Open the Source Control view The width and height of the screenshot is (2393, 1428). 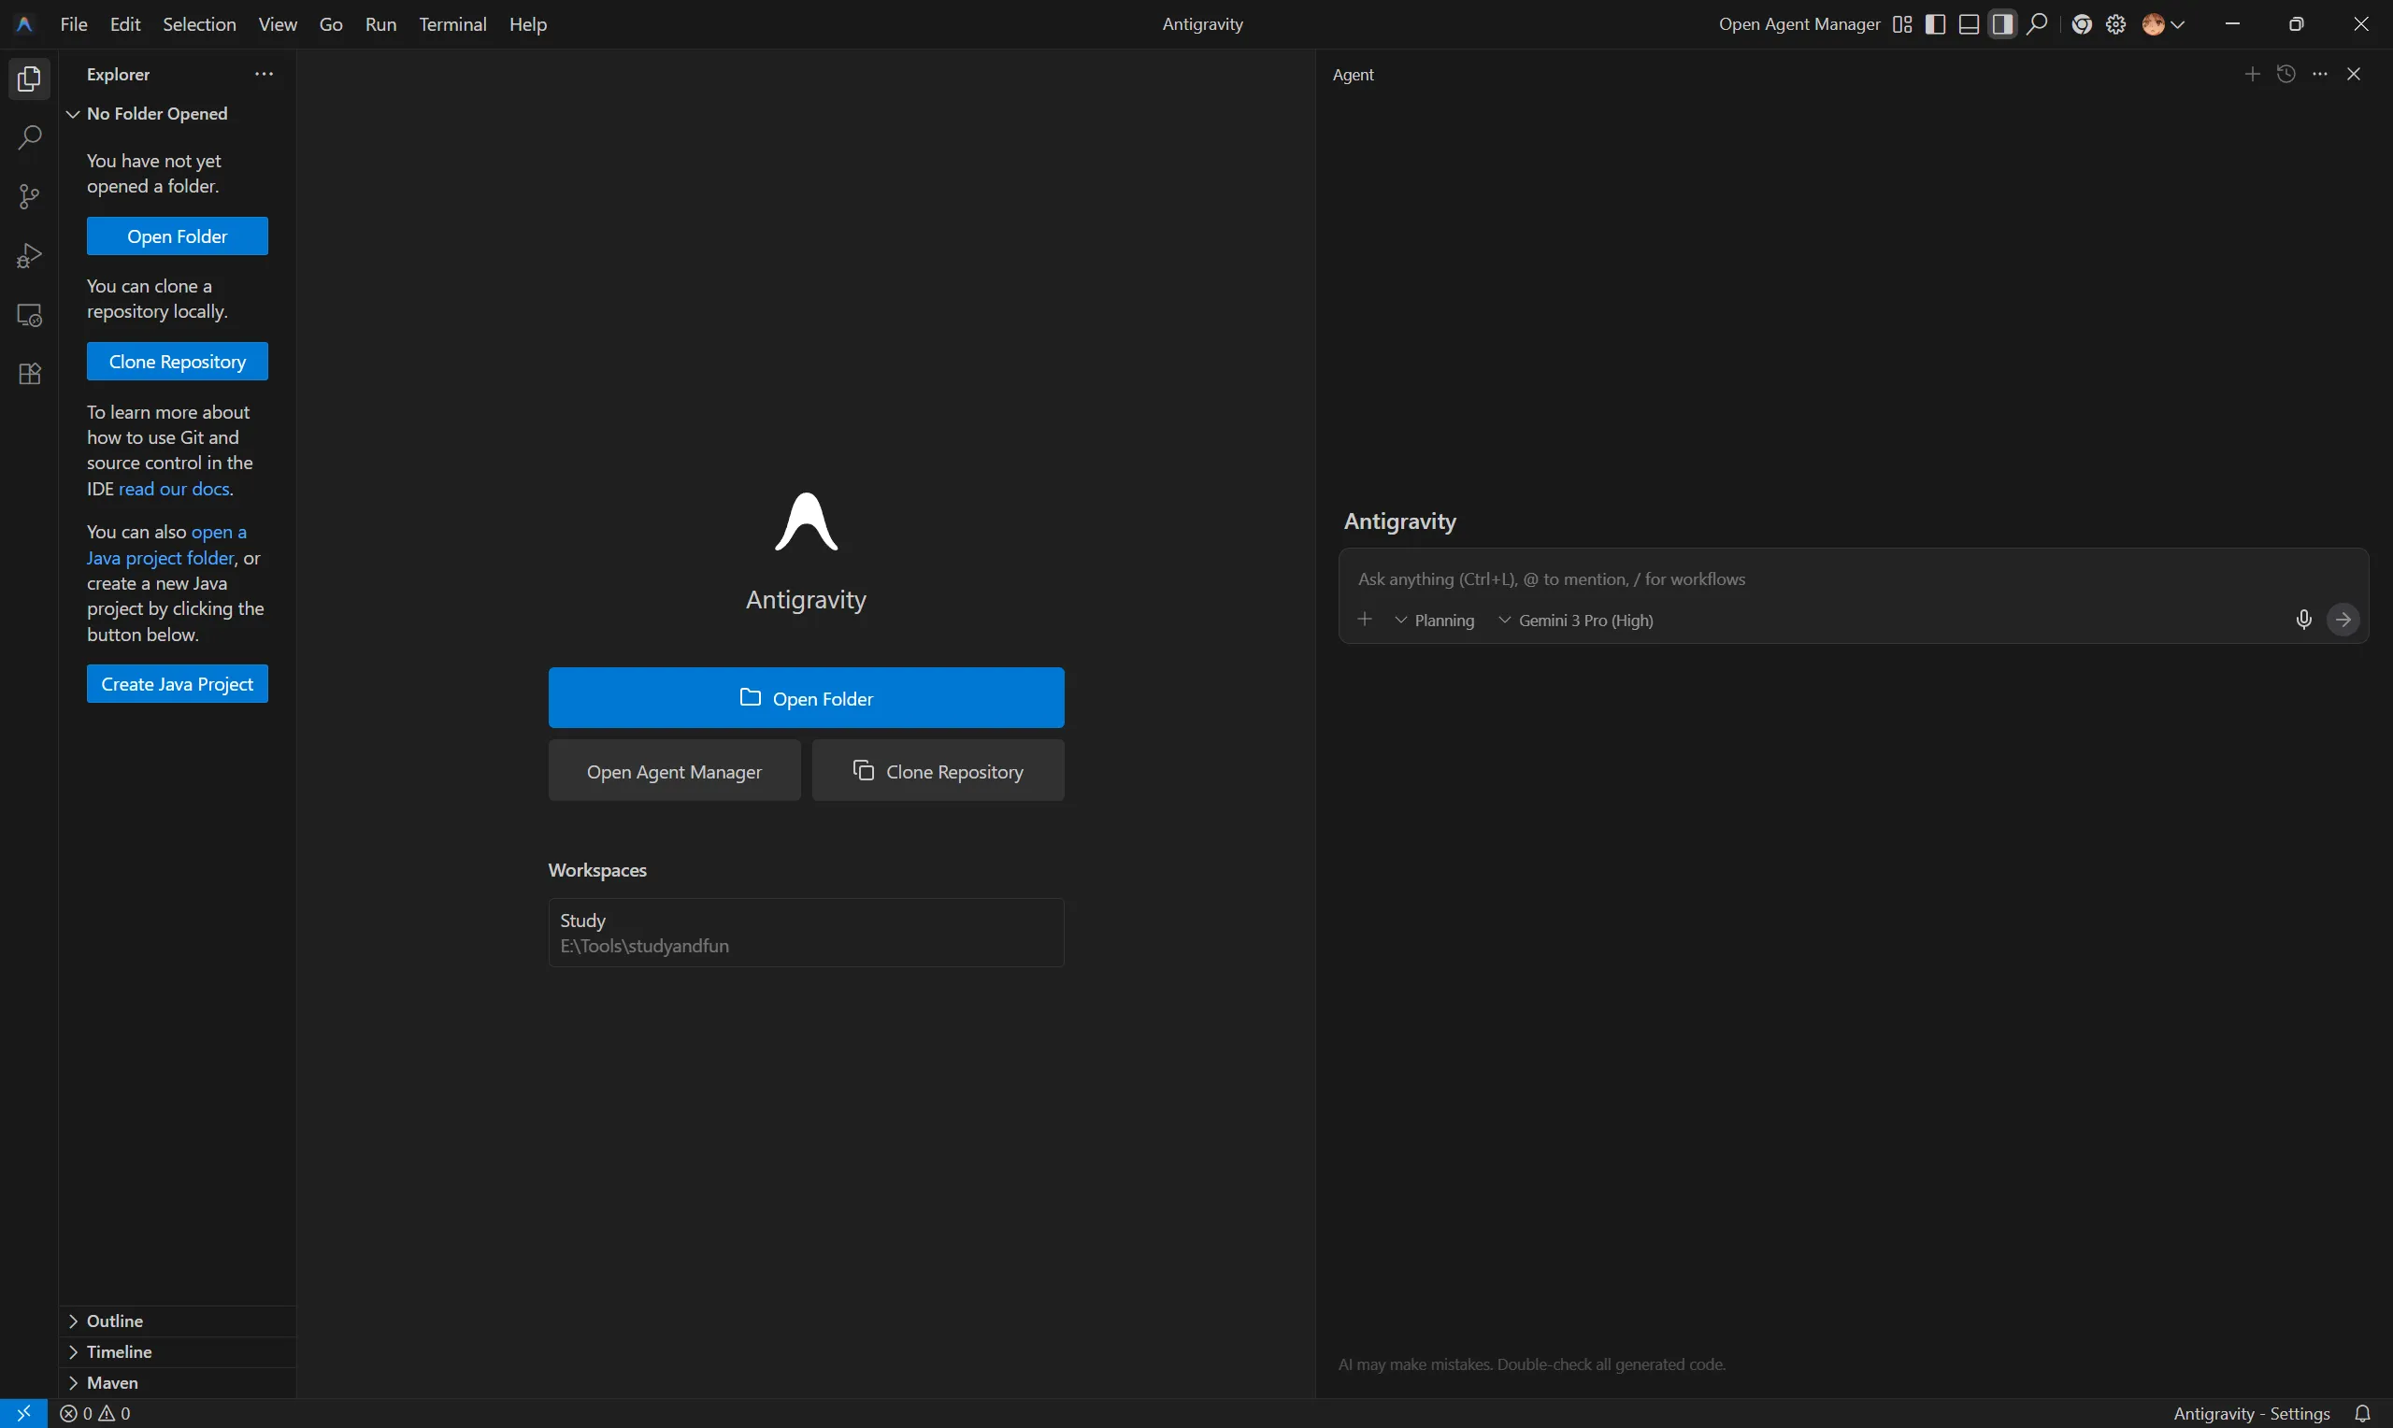tap(29, 197)
